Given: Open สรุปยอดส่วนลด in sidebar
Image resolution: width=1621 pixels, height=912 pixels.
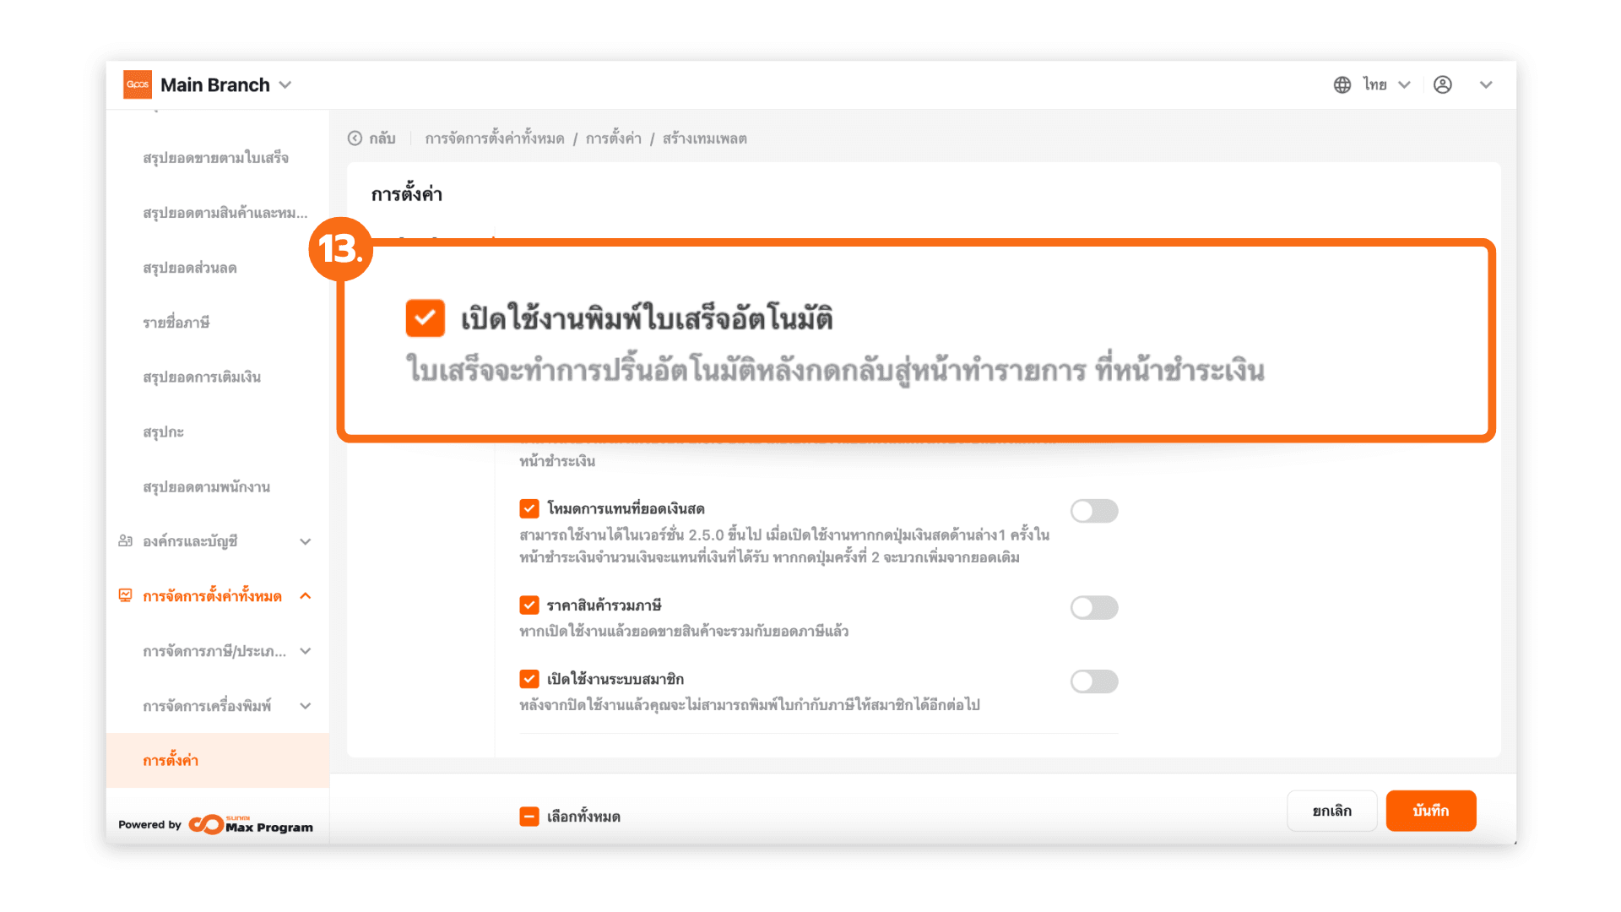Looking at the screenshot, I should click(190, 268).
